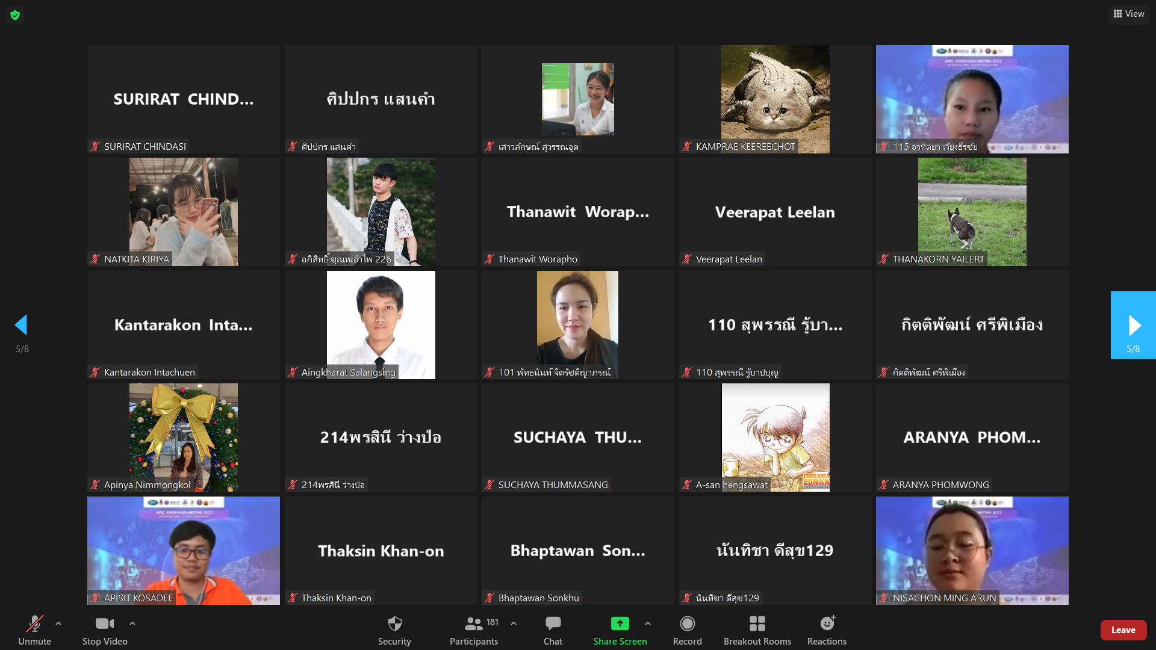Expand share options arrow beside Share Screen

point(648,624)
